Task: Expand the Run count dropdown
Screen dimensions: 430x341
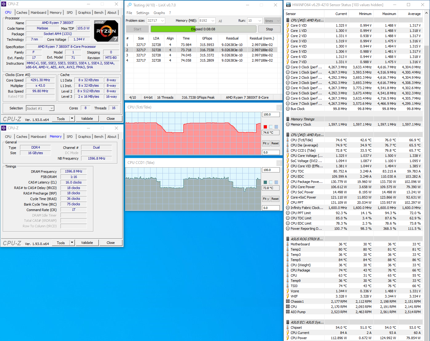Action: coord(260,21)
